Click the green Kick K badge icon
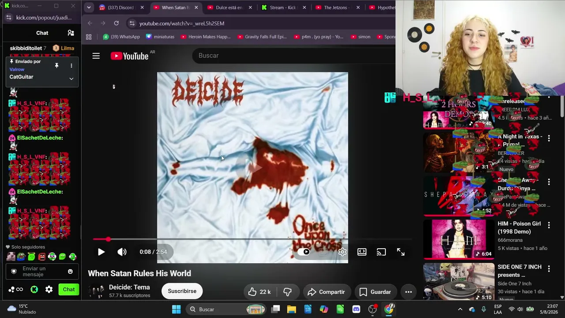Screen dimensions: 565x318 coord(34,289)
